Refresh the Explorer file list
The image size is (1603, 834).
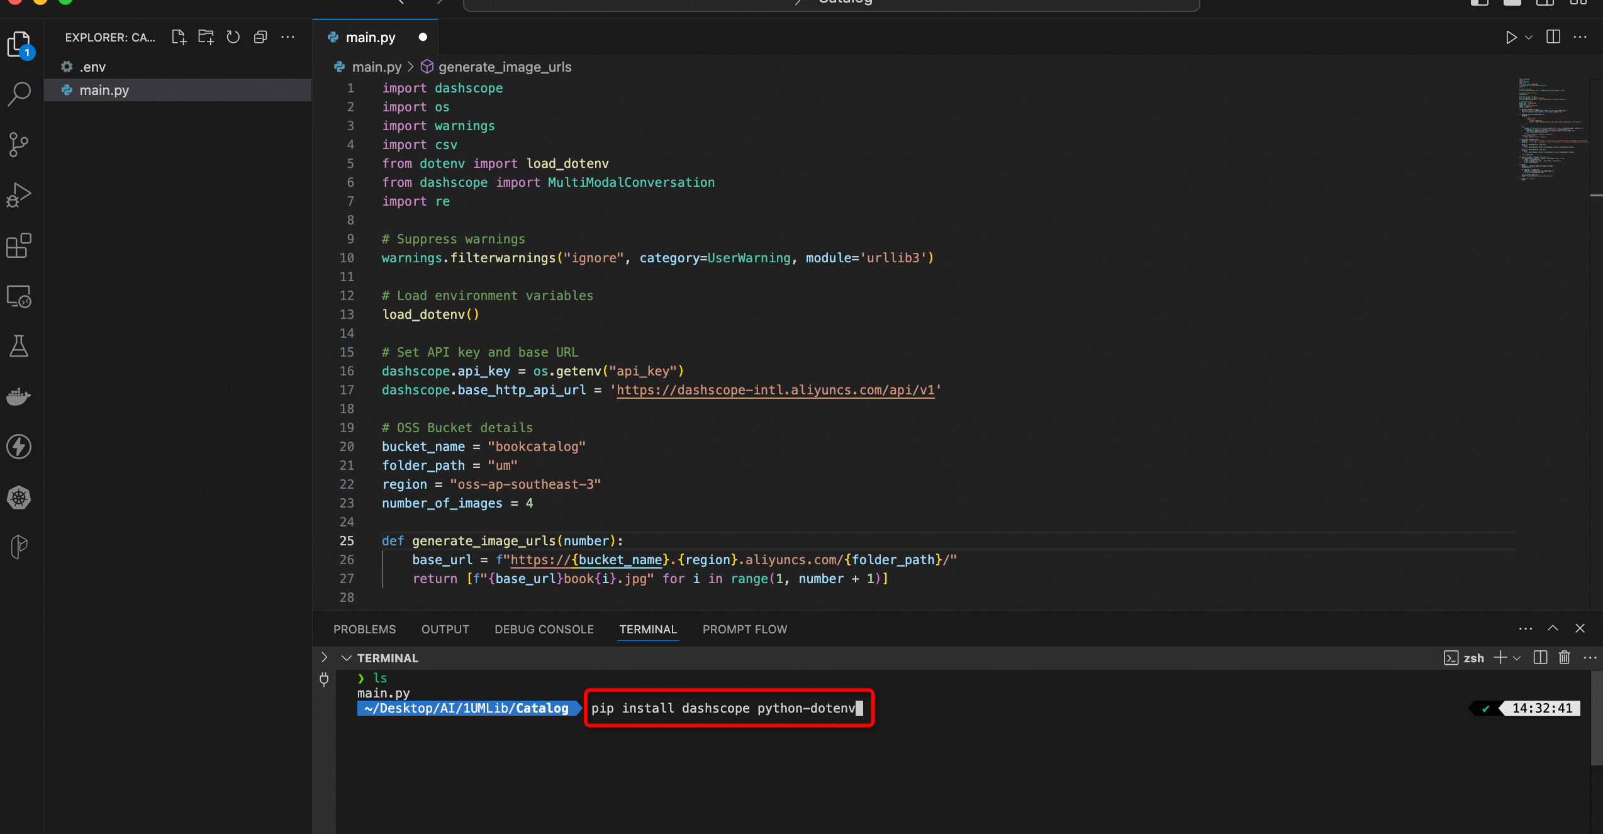[233, 37]
